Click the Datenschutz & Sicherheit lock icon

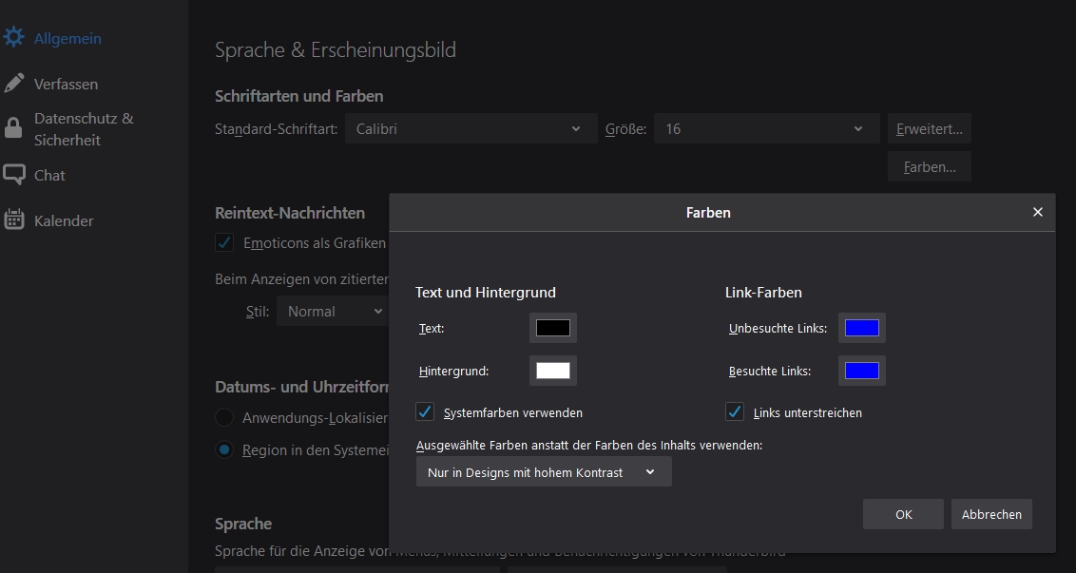(13, 128)
